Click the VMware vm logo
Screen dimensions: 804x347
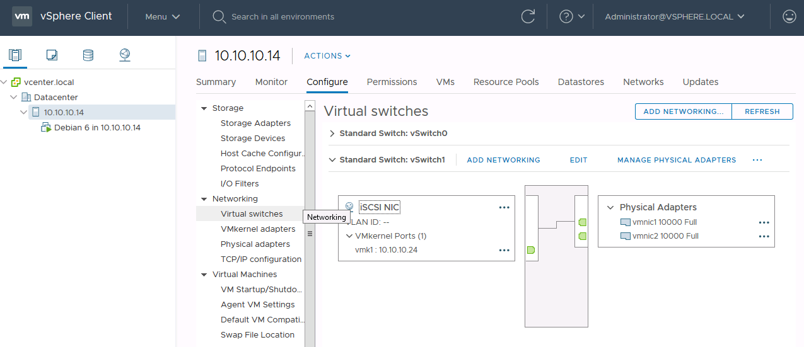tap(23, 16)
